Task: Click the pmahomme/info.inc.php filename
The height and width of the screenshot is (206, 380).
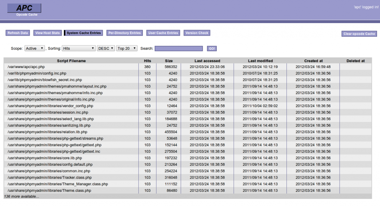Action: pyautogui.click(x=55, y=93)
